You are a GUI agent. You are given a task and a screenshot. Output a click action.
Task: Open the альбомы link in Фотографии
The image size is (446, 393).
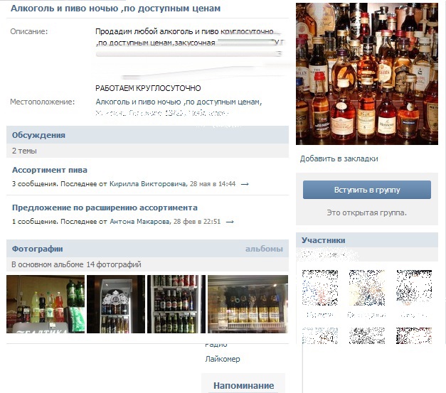pyautogui.click(x=264, y=249)
